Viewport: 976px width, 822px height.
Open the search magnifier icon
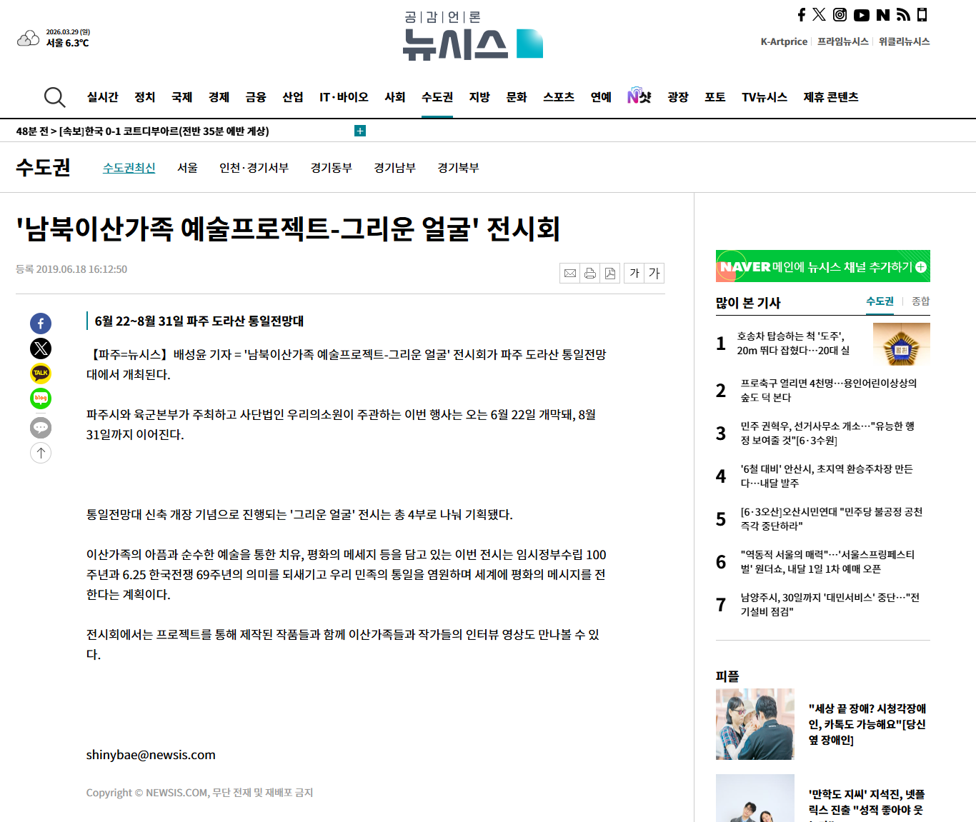pos(54,97)
